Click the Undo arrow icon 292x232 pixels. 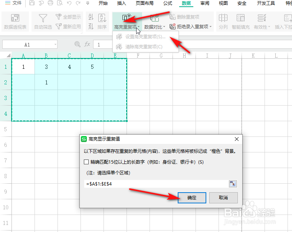tap(69, 3)
